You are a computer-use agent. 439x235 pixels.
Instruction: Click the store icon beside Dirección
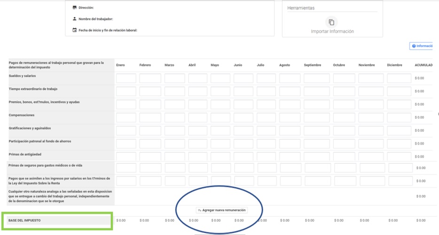coord(74,8)
